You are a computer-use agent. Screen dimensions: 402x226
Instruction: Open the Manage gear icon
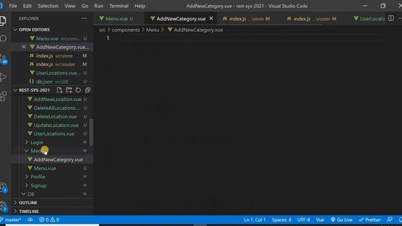[3, 206]
